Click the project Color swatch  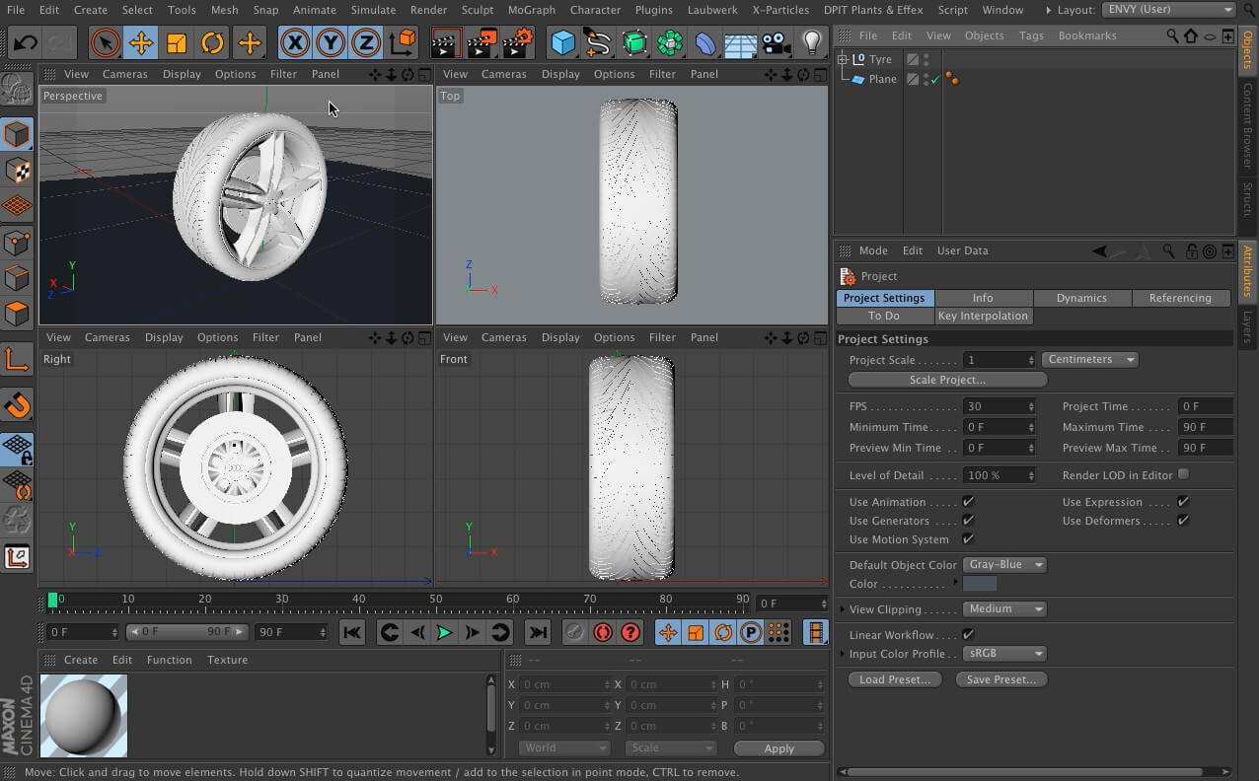coord(980,584)
